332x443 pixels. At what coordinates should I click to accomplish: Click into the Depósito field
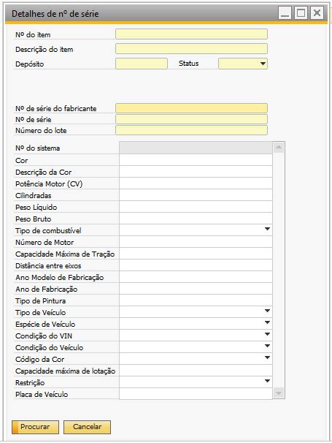tap(142, 64)
